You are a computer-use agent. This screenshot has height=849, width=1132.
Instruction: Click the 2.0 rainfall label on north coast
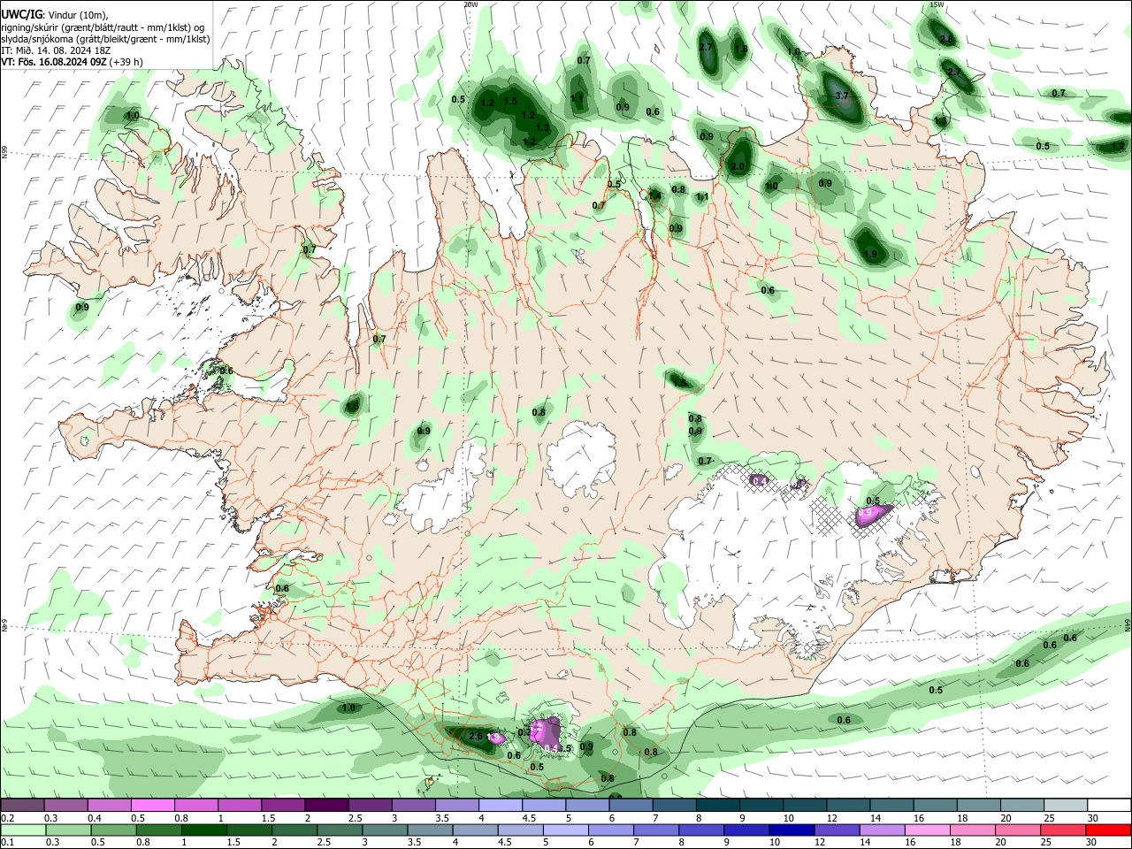pyautogui.click(x=738, y=166)
